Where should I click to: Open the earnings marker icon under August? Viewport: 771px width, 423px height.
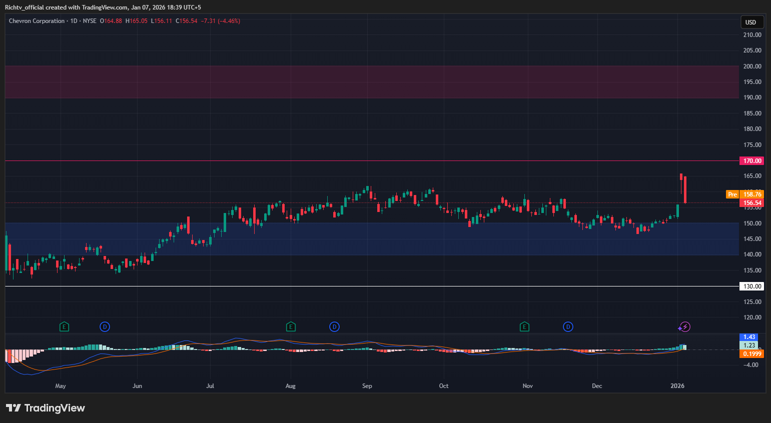click(291, 326)
